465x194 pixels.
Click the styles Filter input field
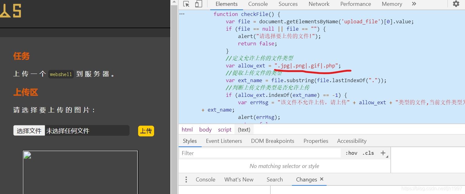[260, 153]
